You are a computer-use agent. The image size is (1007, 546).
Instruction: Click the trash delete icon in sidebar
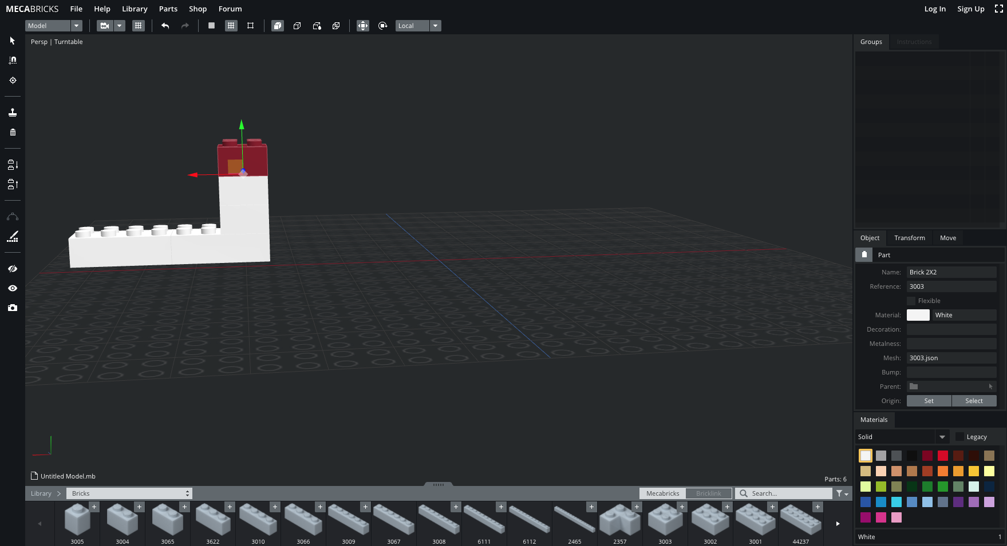click(13, 132)
